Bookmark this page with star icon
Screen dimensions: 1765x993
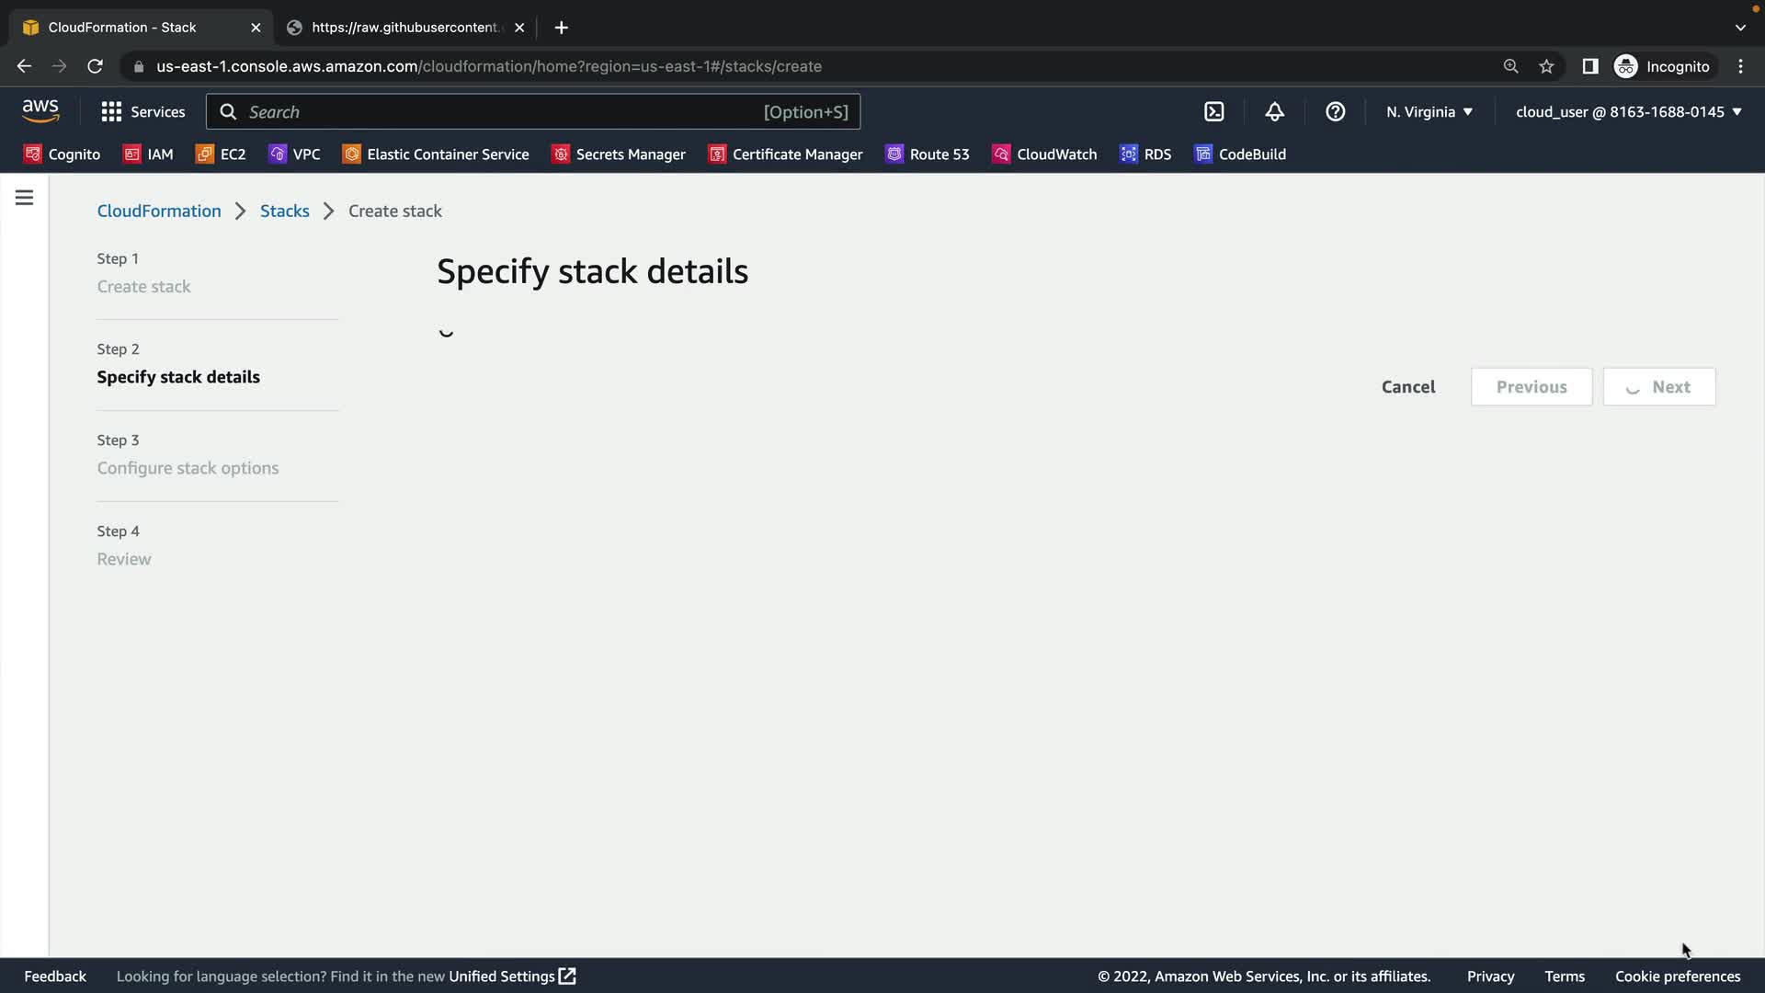coord(1546,66)
